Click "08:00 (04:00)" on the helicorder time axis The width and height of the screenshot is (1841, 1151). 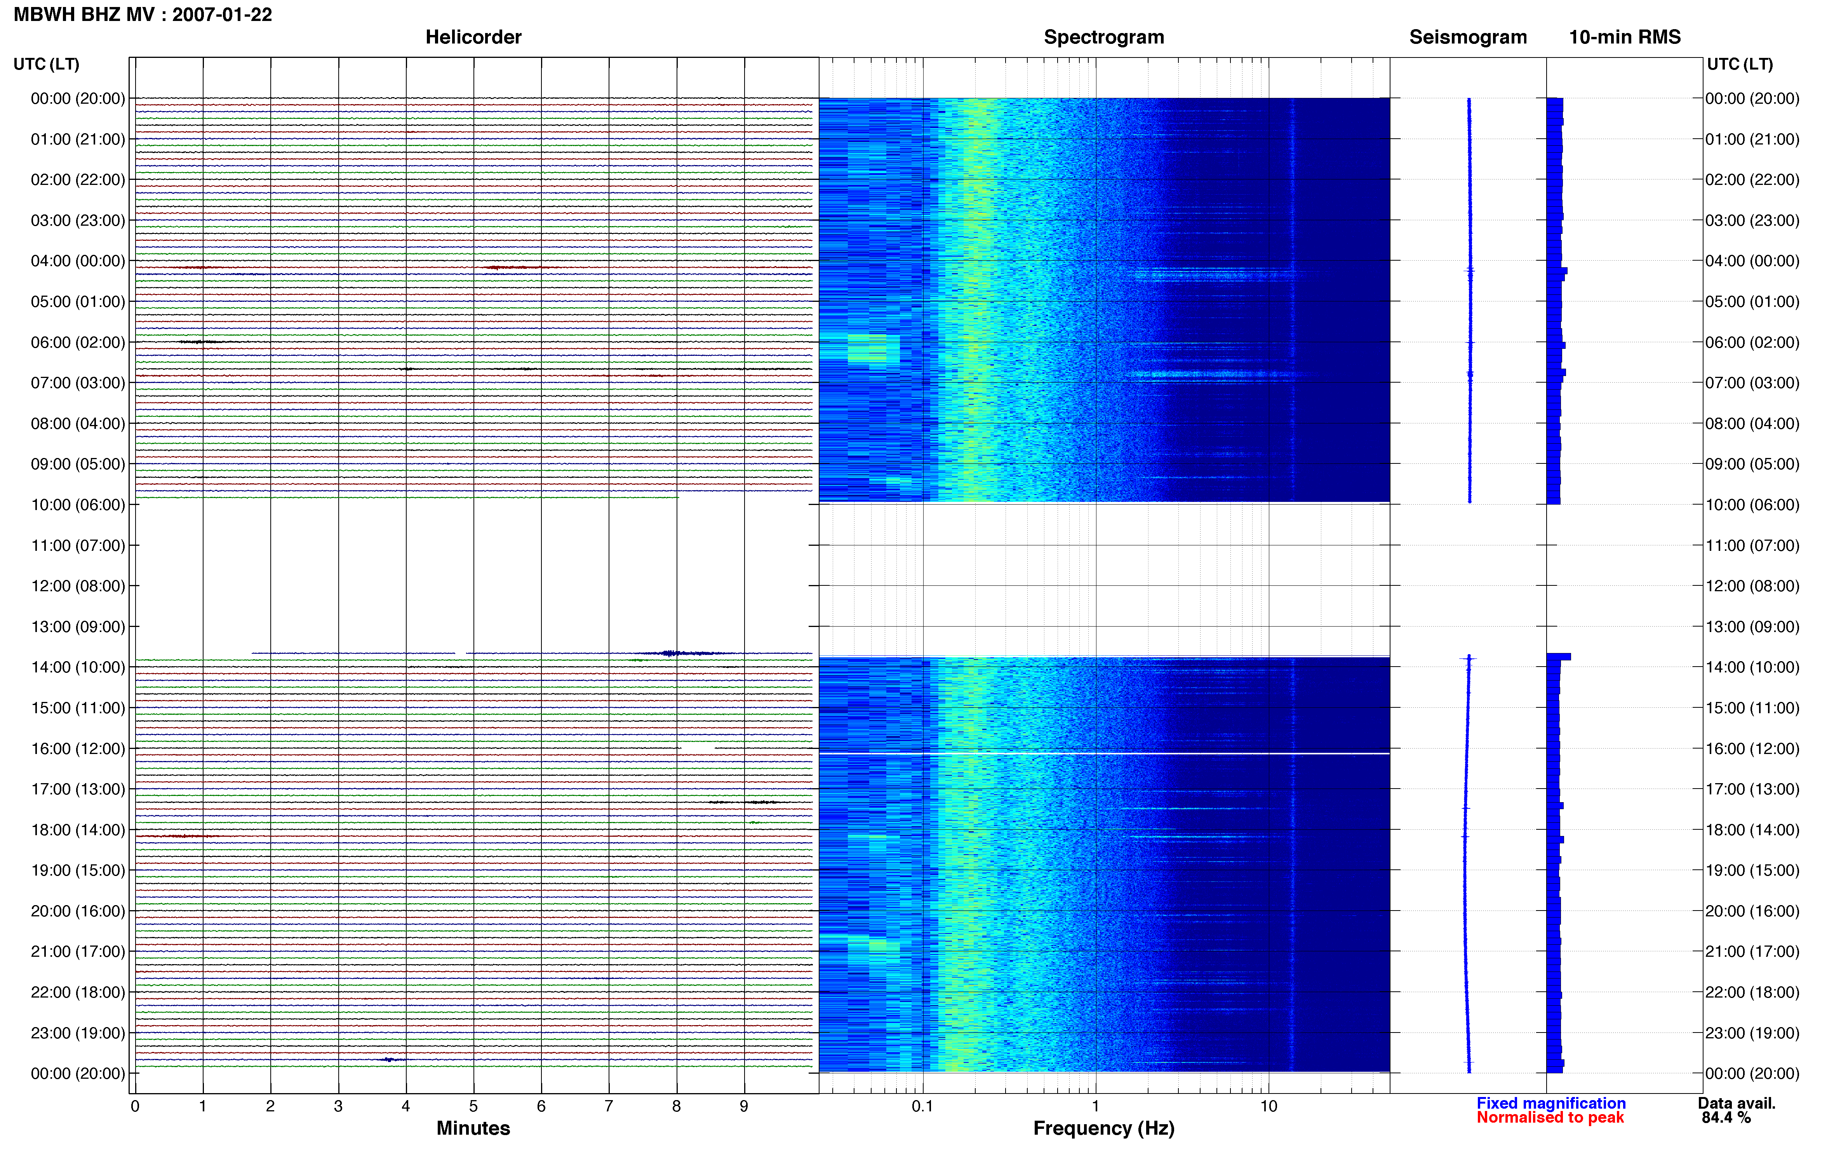(78, 423)
